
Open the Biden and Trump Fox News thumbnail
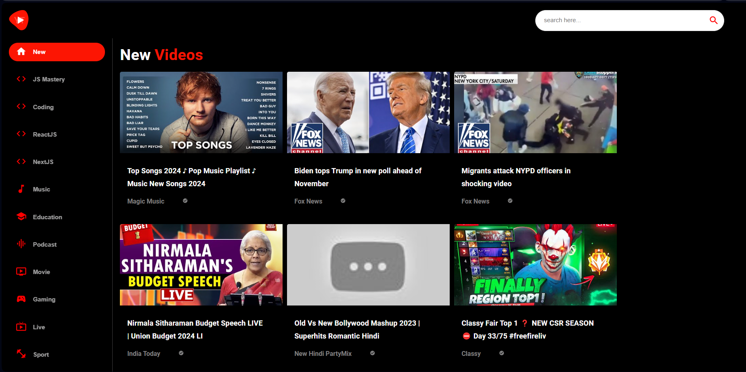tap(368, 112)
